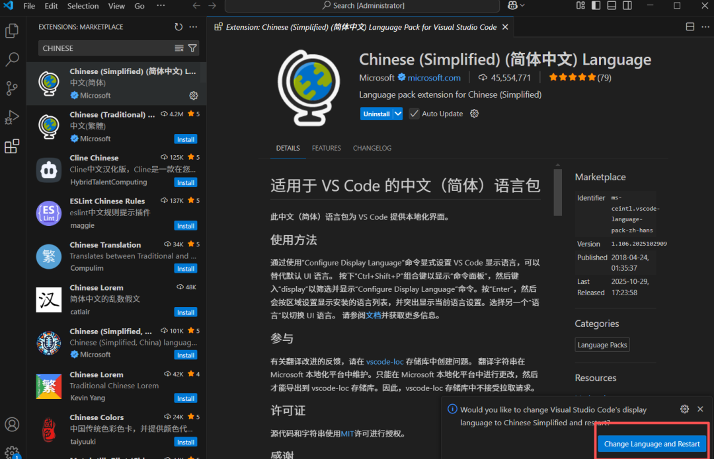Image resolution: width=714 pixels, height=459 pixels.
Task: Open the Run and Debug view
Action: pos(12,117)
